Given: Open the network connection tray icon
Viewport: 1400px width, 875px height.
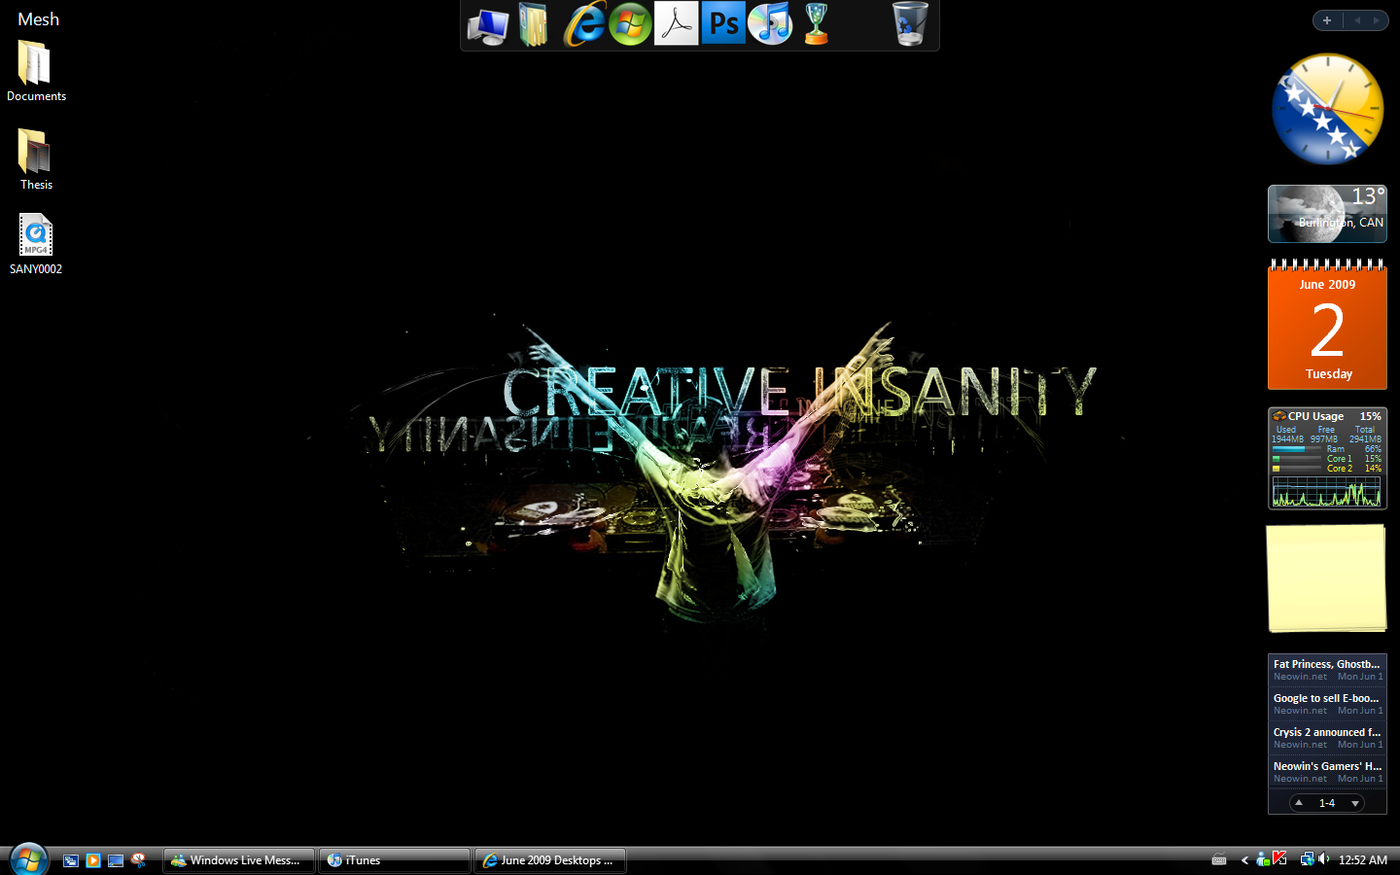Looking at the screenshot, I should click(1307, 859).
